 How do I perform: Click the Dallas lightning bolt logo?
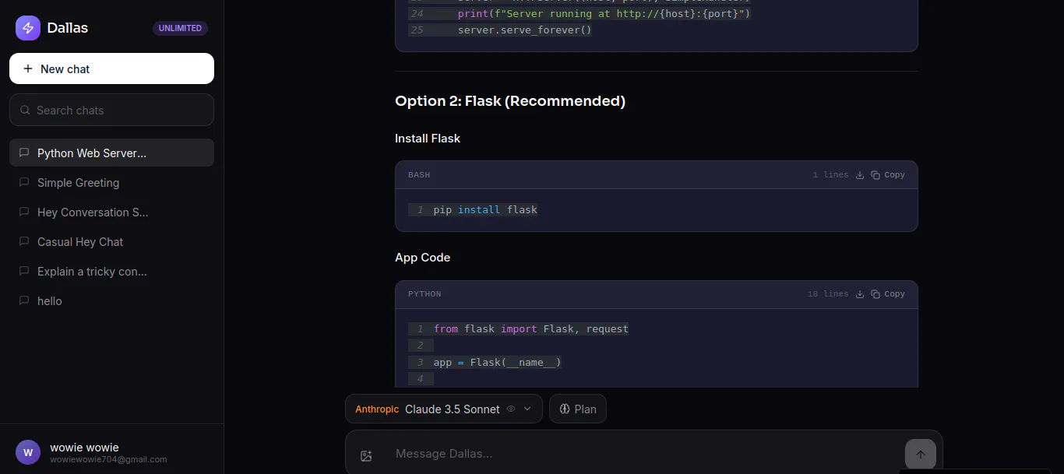[x=28, y=28]
